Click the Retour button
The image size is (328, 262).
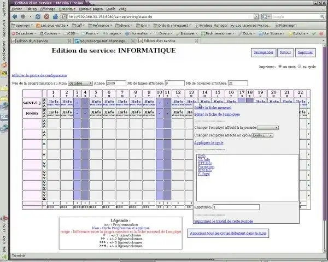(x=285, y=52)
